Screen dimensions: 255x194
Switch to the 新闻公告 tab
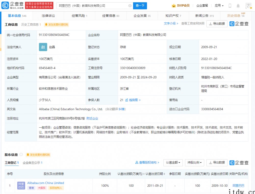click(x=205, y=16)
